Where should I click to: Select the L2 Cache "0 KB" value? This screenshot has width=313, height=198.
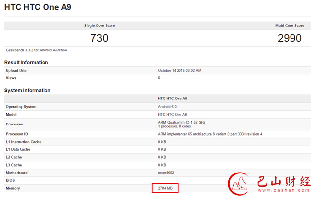coord(162,157)
